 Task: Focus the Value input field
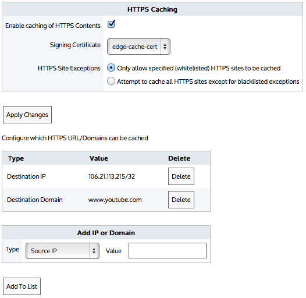[168, 250]
